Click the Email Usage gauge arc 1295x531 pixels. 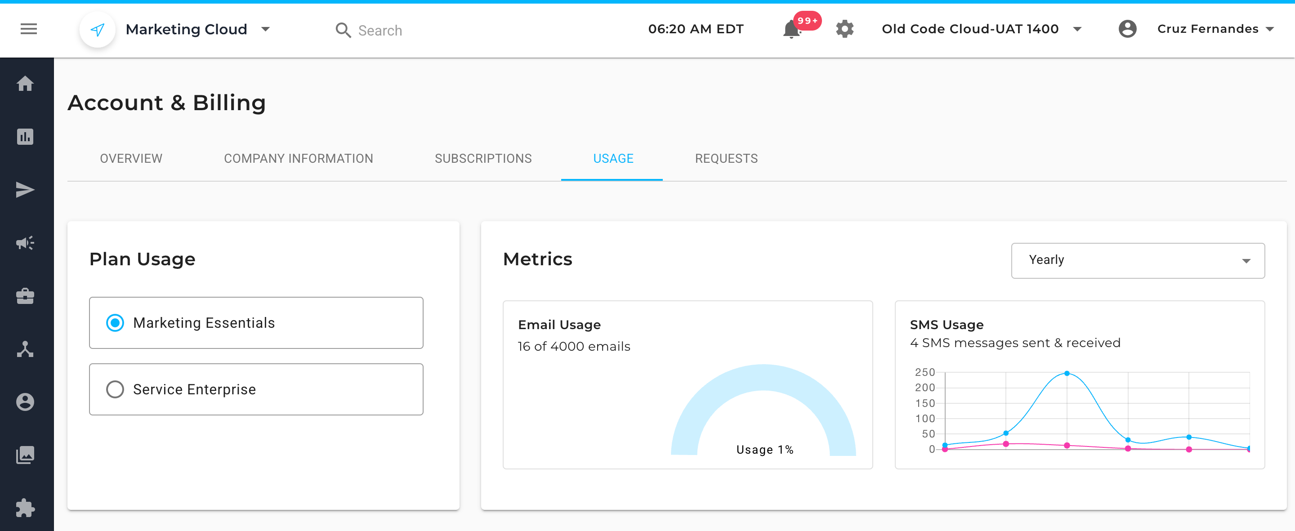[763, 377]
